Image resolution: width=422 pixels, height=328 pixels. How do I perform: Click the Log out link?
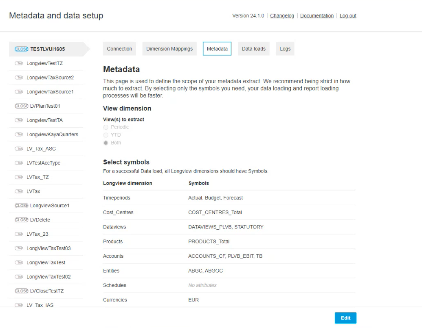[x=348, y=16]
